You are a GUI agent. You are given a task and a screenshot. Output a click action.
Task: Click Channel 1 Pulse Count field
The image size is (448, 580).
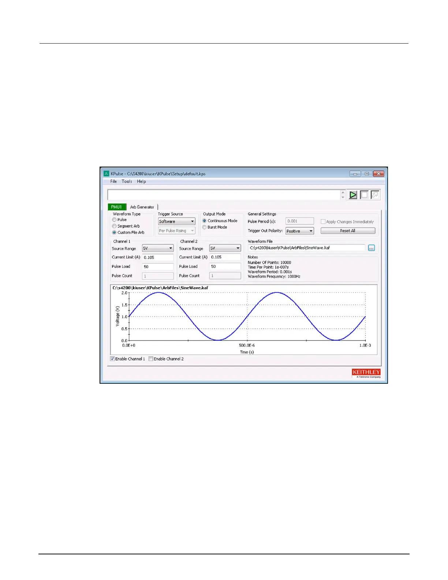158,276
